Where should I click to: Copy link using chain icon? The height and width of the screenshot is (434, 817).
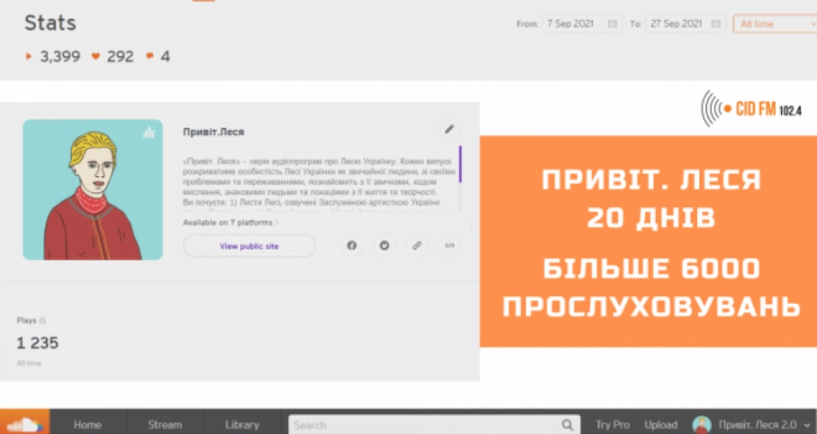pyautogui.click(x=417, y=245)
